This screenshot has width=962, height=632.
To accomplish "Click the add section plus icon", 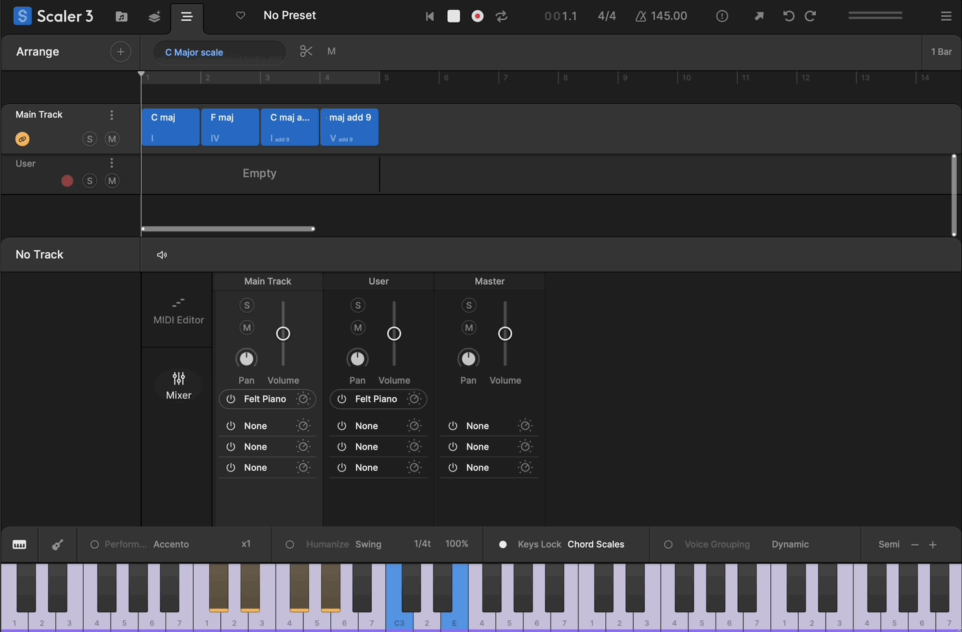I will pos(120,52).
